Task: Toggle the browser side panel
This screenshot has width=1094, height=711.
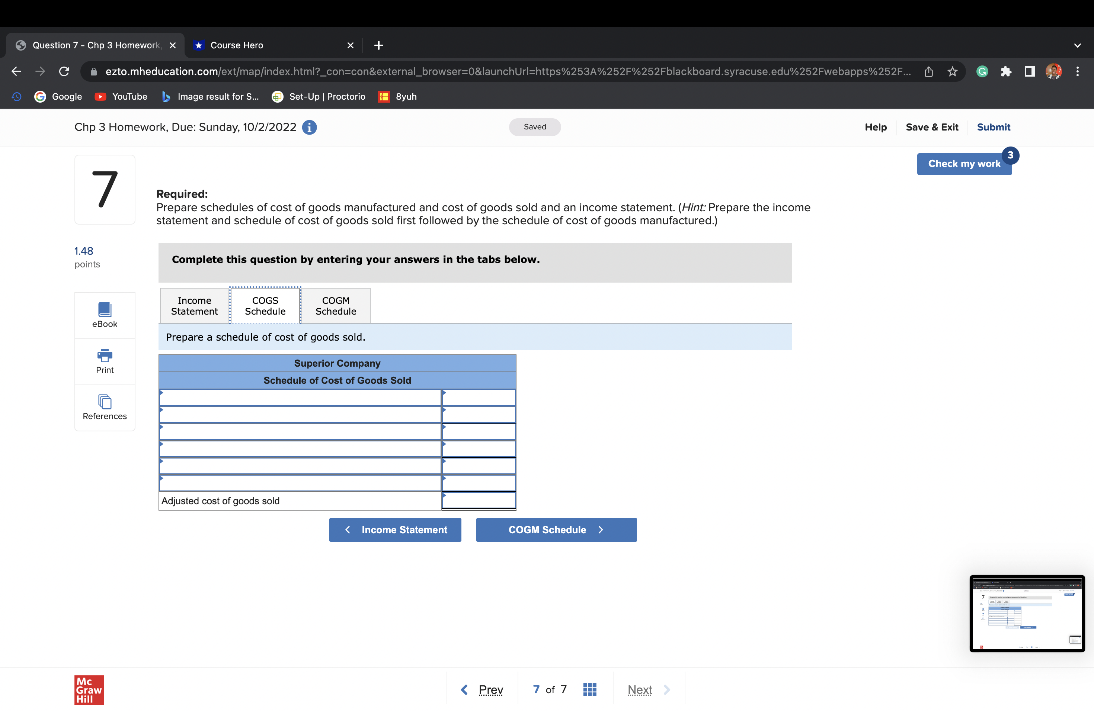Action: 1030,71
